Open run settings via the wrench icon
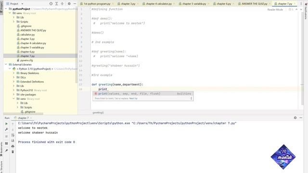Screen dimensions: 308x173 (6, 129)
